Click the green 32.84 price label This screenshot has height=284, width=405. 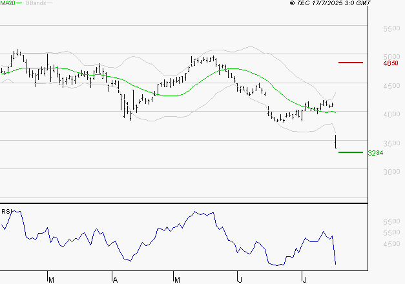click(375, 154)
